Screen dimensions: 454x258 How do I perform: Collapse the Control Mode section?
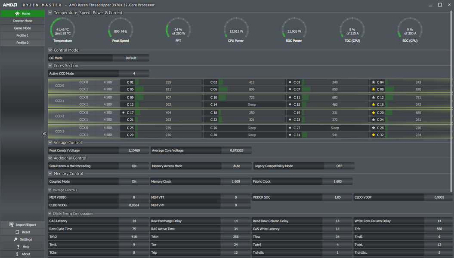(x=50, y=50)
